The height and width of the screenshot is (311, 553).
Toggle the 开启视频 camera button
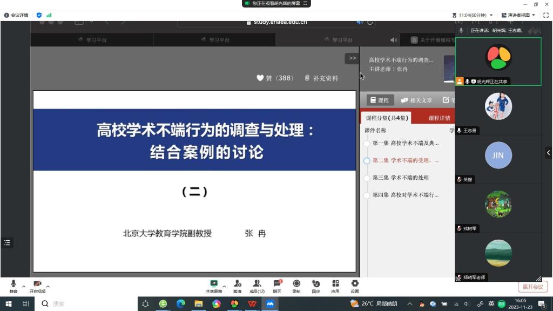(x=37, y=286)
